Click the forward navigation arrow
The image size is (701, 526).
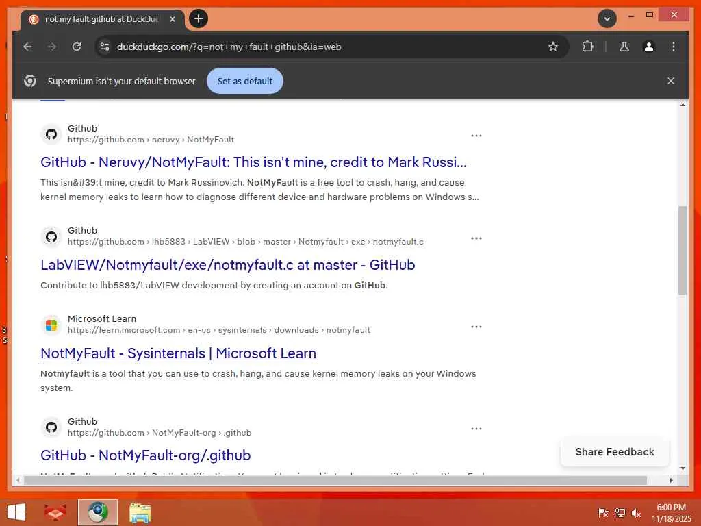pos(52,47)
